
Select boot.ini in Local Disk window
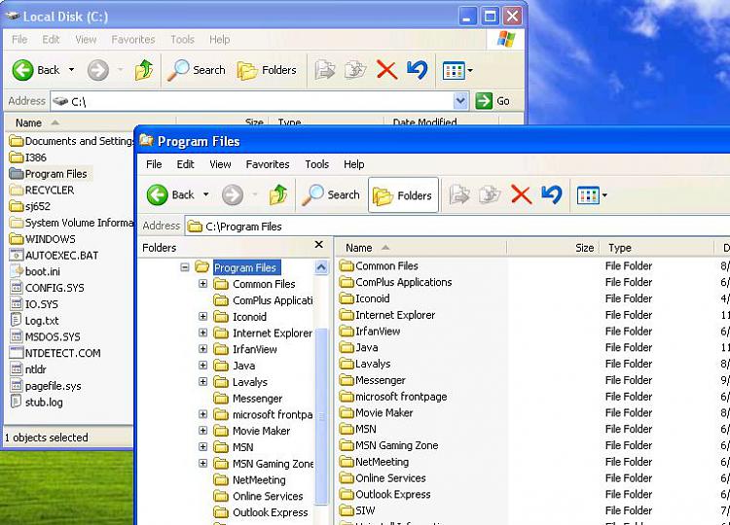(x=35, y=271)
